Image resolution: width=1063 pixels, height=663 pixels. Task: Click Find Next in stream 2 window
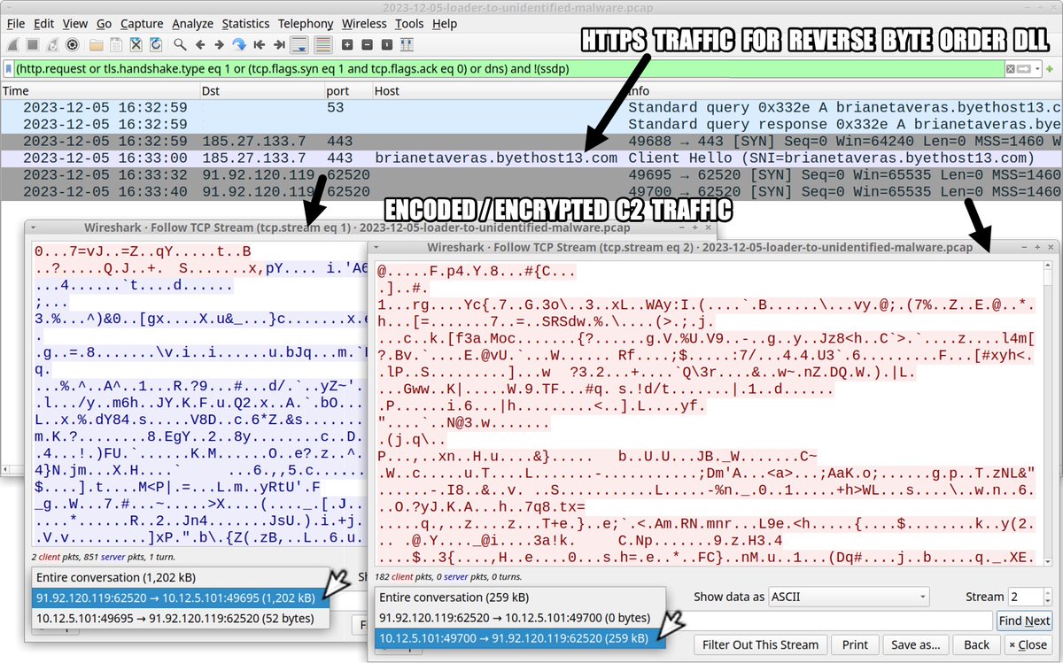(x=1024, y=621)
